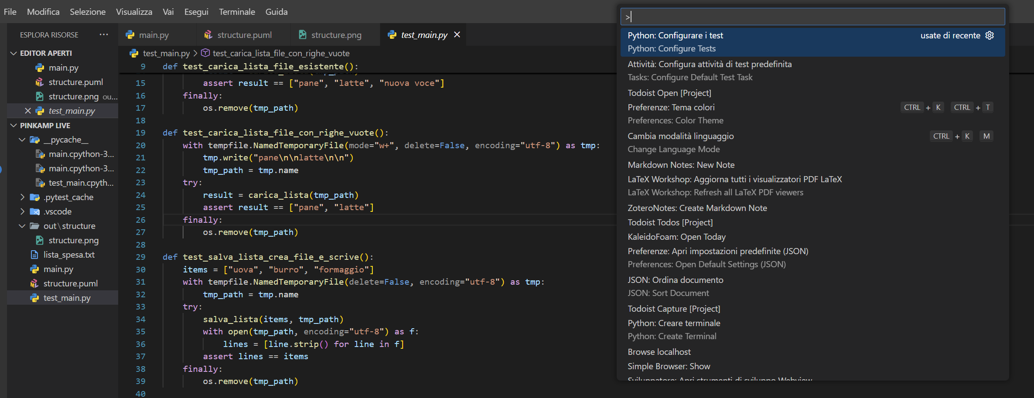
Task: Close the test_main.py editor tab
Action: 457,34
